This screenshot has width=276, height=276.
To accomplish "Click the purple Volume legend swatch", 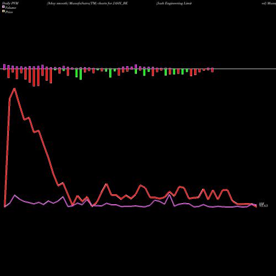I will coord(3,7).
